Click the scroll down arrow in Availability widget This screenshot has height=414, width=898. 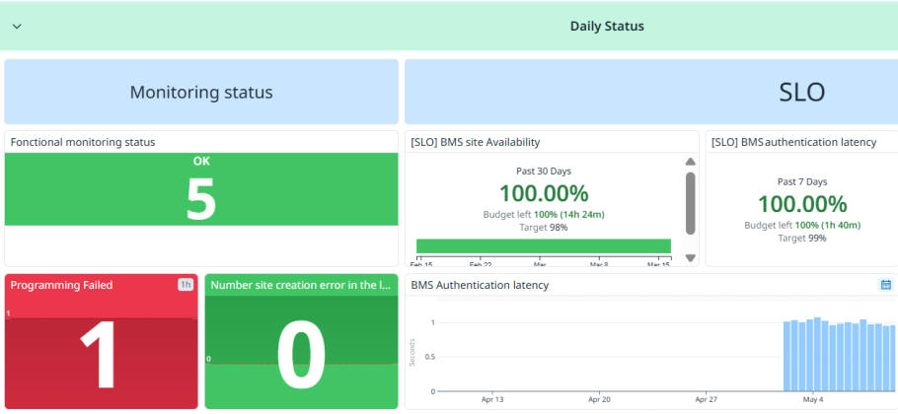[x=691, y=258]
